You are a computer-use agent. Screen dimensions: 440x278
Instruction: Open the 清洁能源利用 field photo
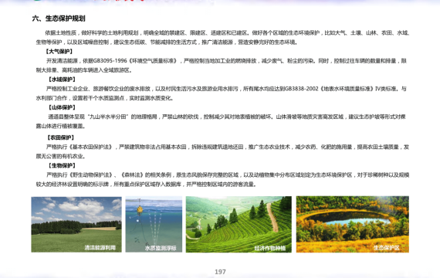coord(76,225)
